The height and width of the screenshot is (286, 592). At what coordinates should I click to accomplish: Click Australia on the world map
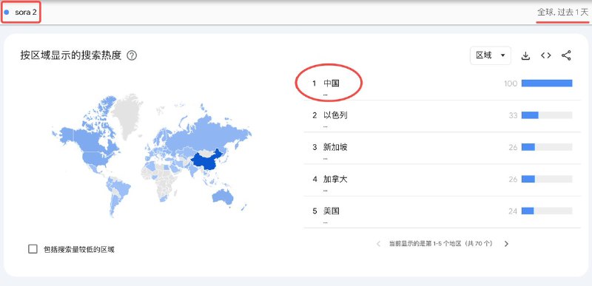(223, 197)
